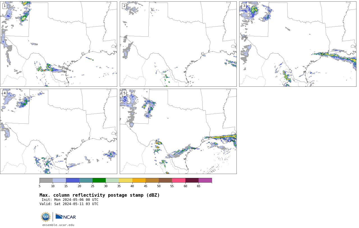Click the gray 5-10 dBZ color swatch

[x=46, y=180]
